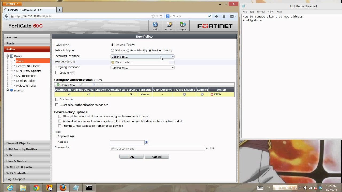342x192 pixels.
Task: Expand UTM Security Profiles section
Action: coord(27,149)
